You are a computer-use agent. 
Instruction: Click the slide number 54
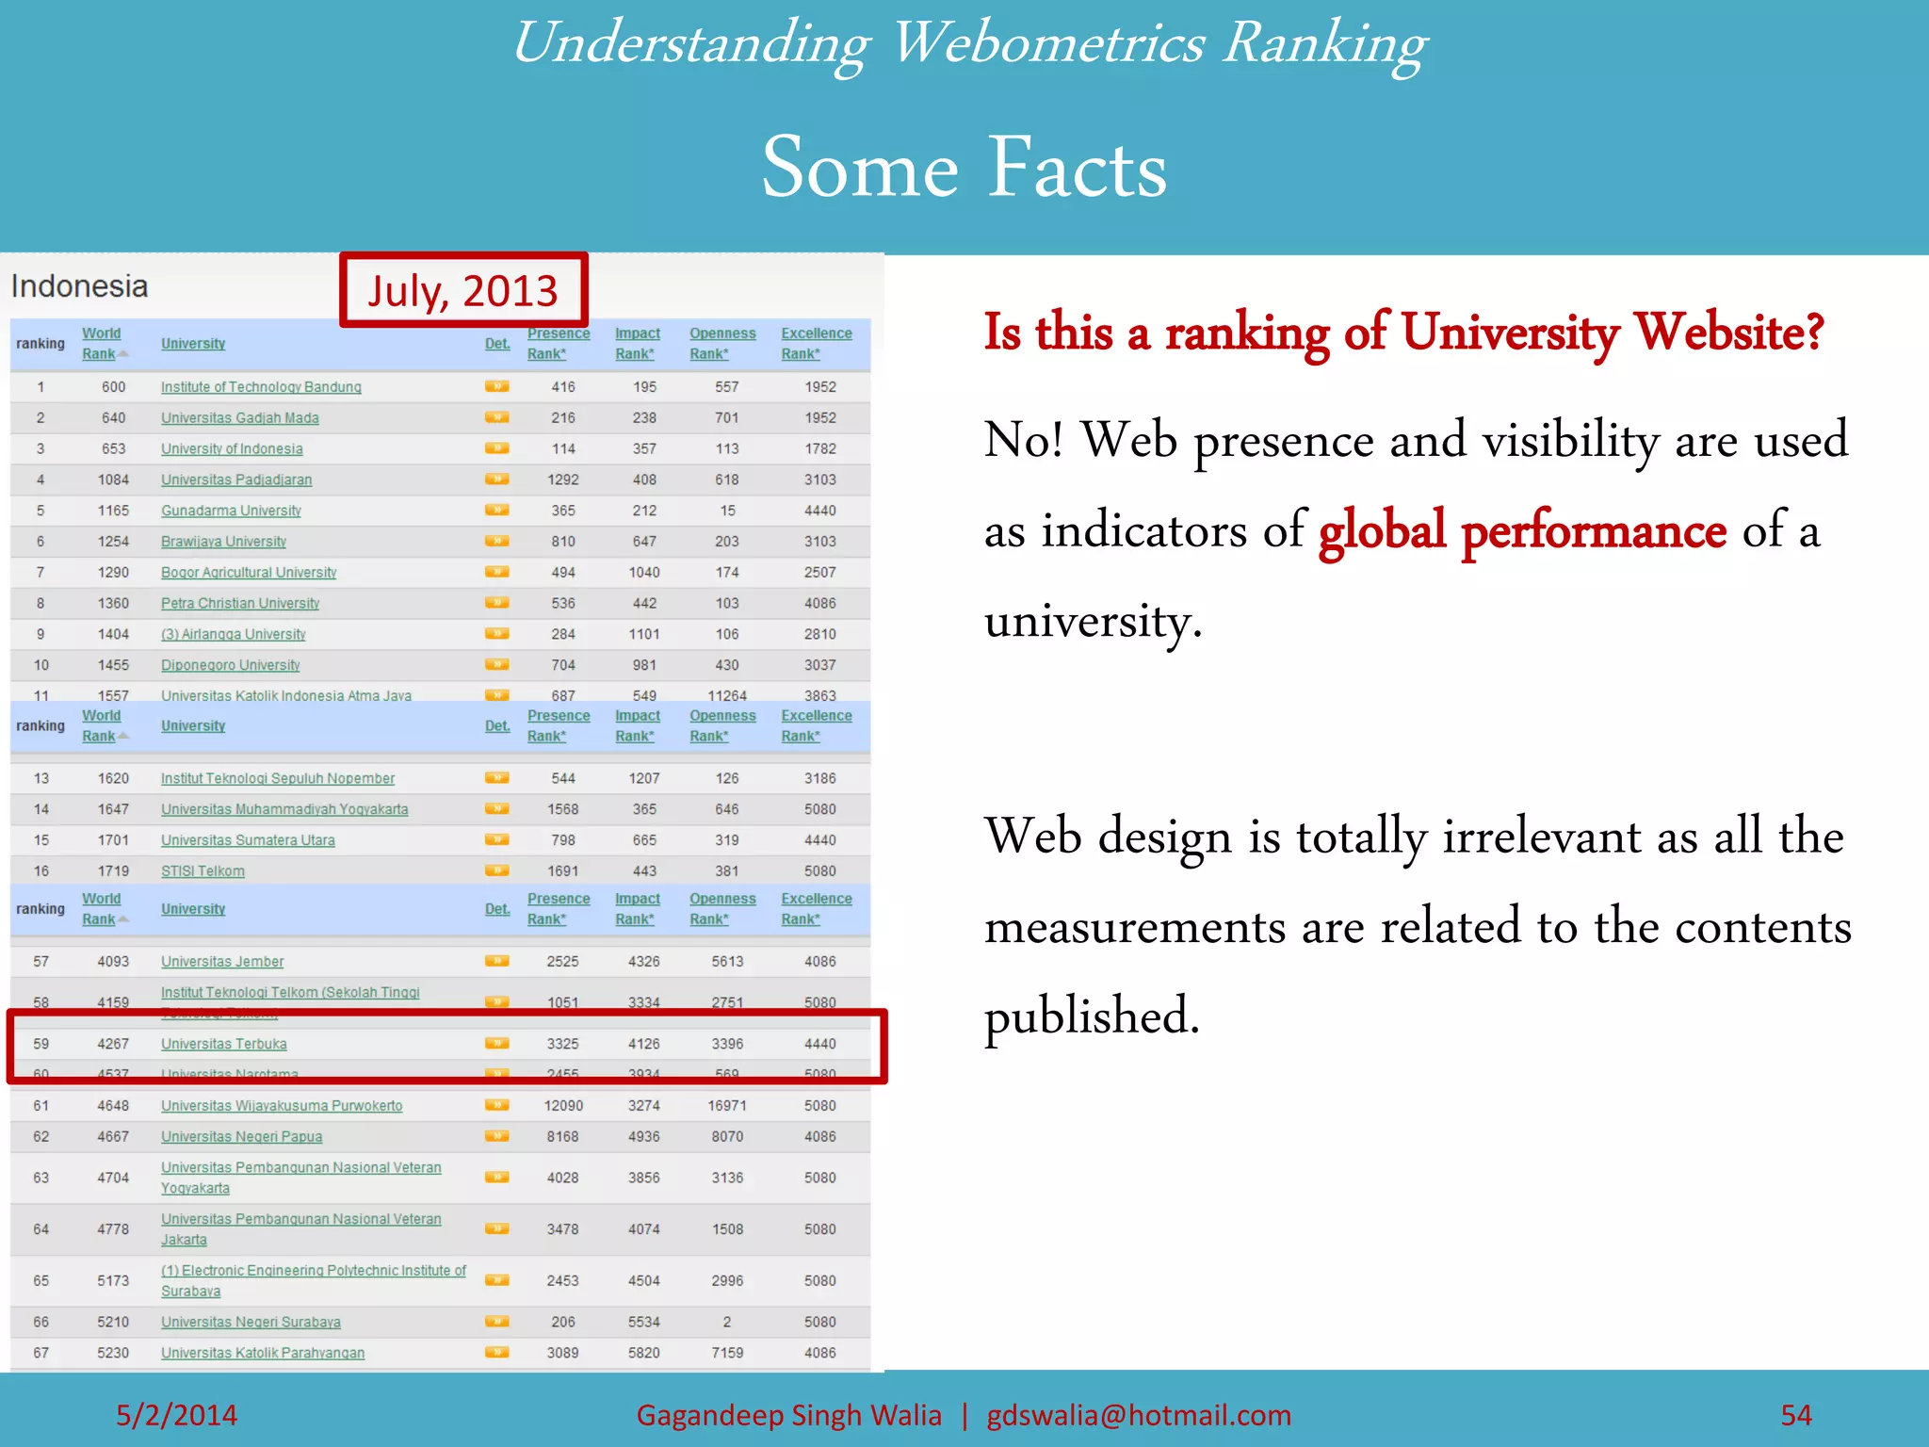tap(1796, 1415)
